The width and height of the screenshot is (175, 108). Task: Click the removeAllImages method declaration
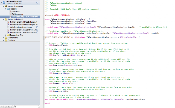point(58,73)
